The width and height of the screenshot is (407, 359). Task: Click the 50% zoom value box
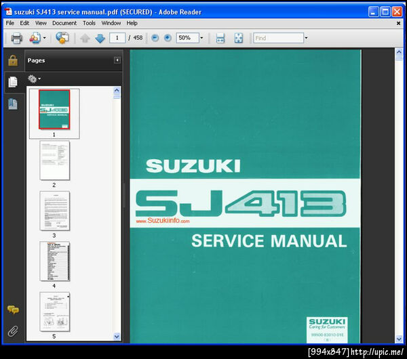[x=187, y=38]
